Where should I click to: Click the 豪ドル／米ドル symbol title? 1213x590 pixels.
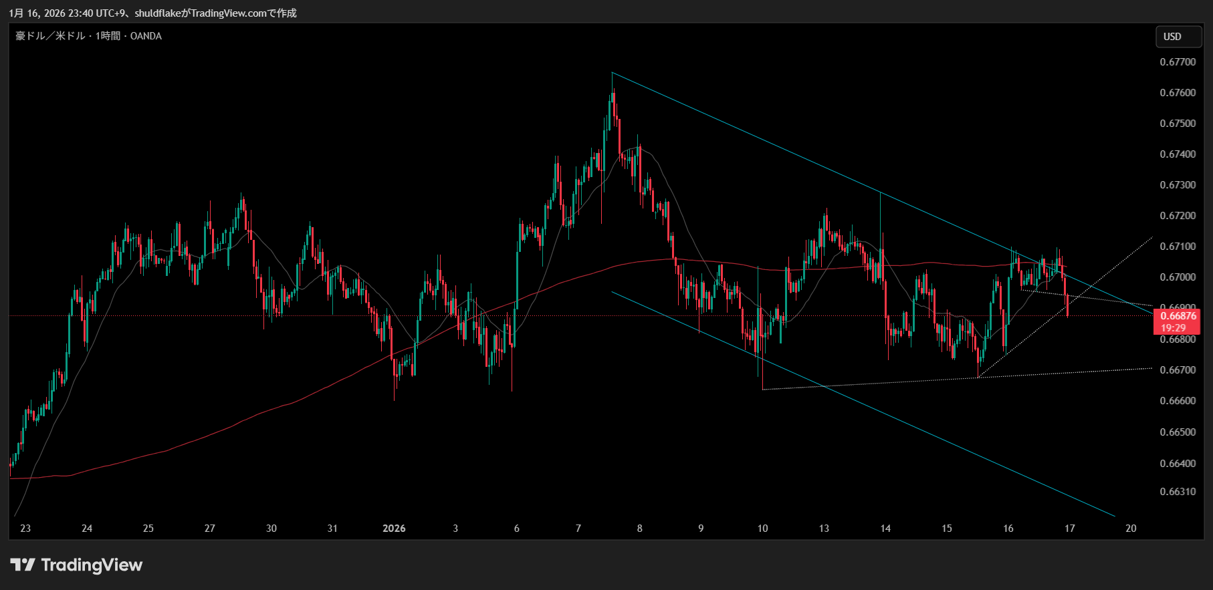click(50, 36)
